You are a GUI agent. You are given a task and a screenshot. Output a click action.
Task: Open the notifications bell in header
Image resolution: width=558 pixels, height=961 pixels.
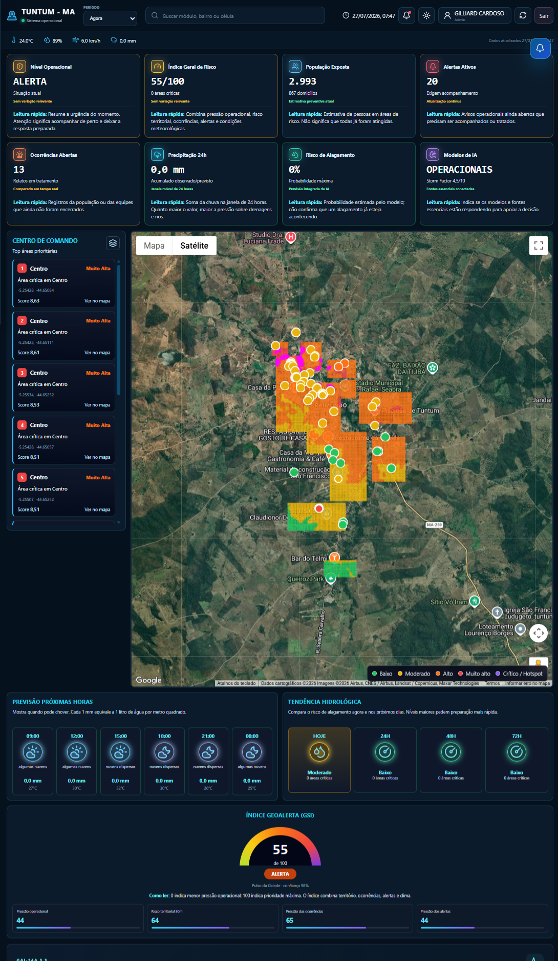(406, 15)
